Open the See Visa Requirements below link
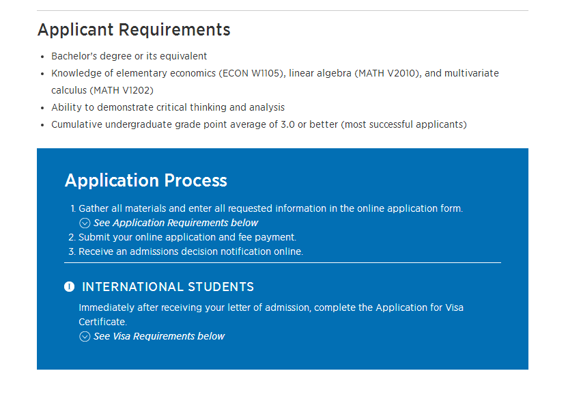Screen dimensions: 581x399 [x=159, y=336]
